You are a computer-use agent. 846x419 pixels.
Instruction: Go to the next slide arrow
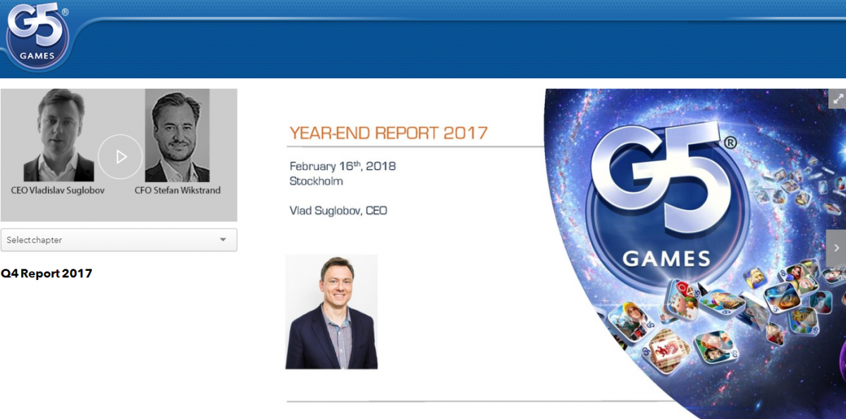point(836,248)
